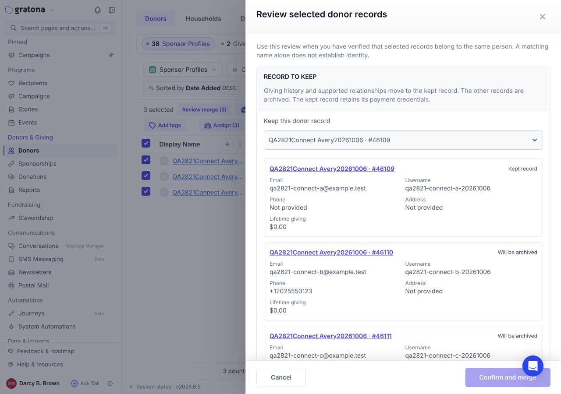561x394 pixels.
Task: Click Assign (3) button
Action: click(222, 125)
